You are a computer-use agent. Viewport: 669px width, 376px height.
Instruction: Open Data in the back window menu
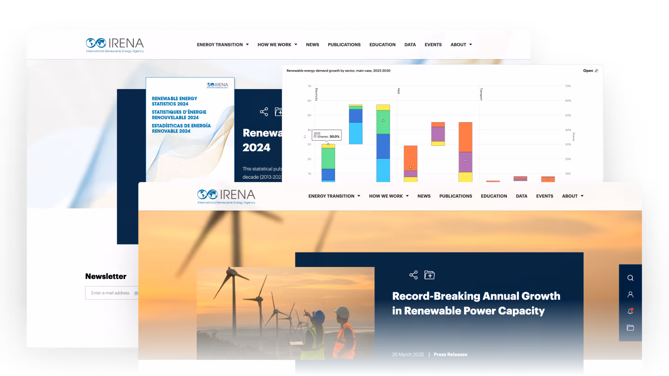pos(410,45)
